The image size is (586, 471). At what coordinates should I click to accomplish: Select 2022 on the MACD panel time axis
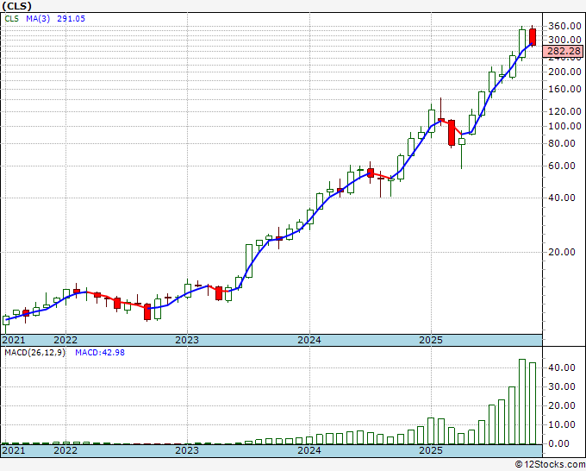(x=65, y=450)
